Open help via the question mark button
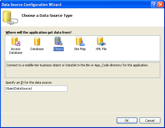 tap(154, 5)
